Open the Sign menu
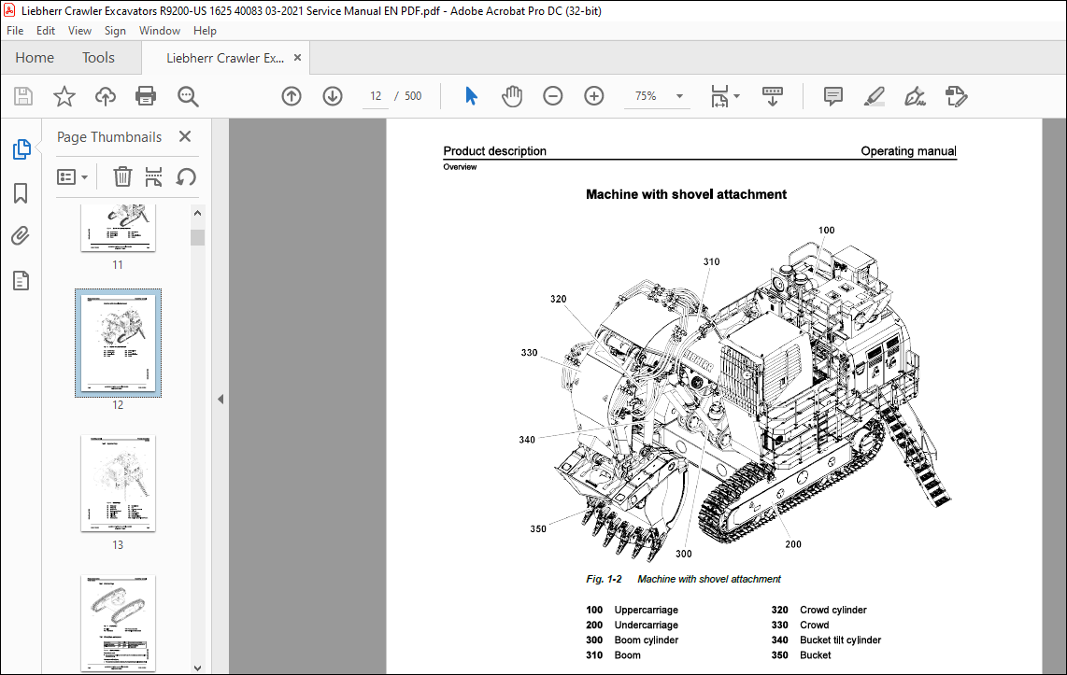This screenshot has width=1067, height=675. pos(115,31)
